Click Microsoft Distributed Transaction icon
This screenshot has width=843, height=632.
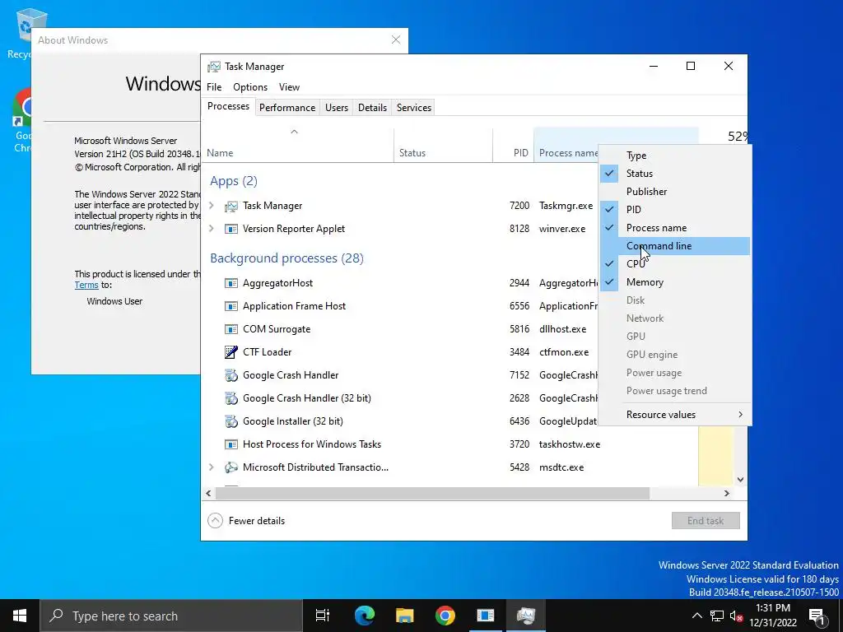[x=231, y=467]
